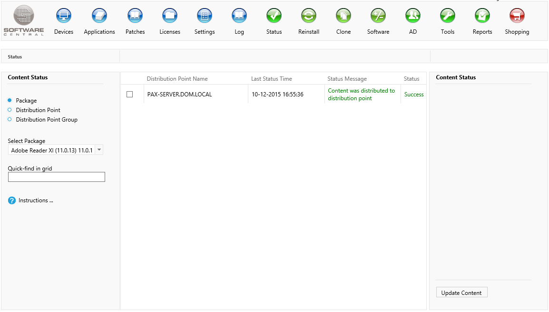The height and width of the screenshot is (312, 549).
Task: Open the Patches icon
Action: click(135, 16)
